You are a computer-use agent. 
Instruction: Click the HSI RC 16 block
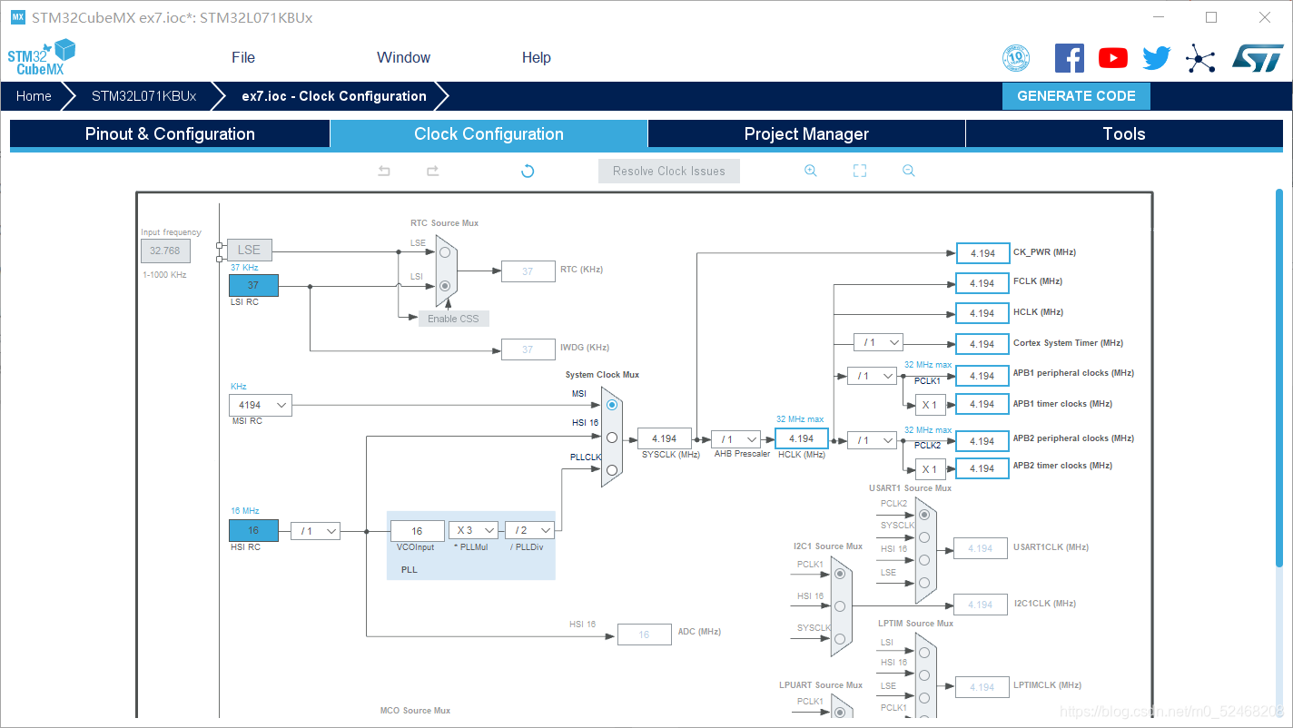point(253,530)
